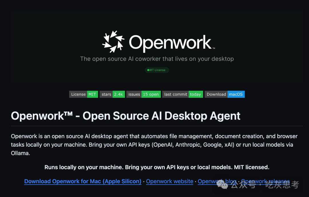Open the License MIT badge
Viewport: 309px width, 197px height.
(84, 94)
